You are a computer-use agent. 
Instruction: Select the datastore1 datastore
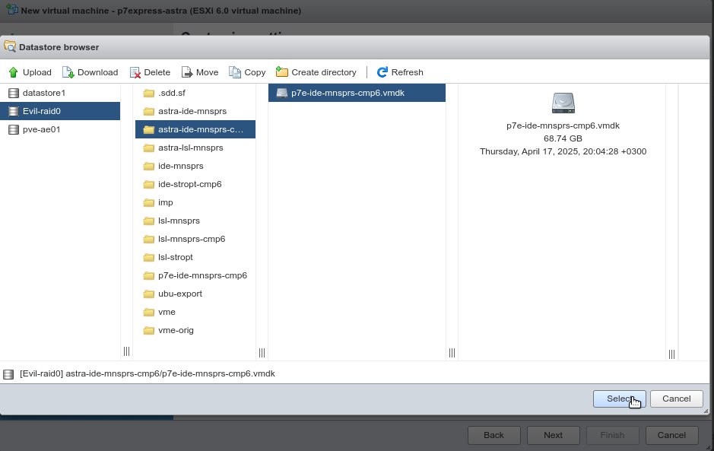click(x=44, y=93)
